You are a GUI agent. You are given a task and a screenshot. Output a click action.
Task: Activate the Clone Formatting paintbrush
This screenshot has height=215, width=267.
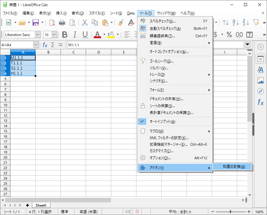(121, 22)
